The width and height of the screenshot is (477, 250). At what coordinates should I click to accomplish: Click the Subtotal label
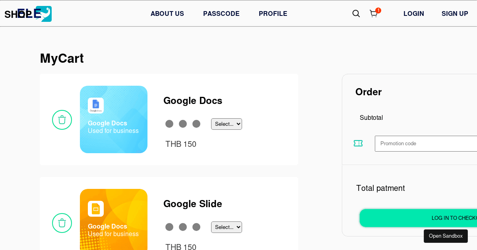click(371, 117)
